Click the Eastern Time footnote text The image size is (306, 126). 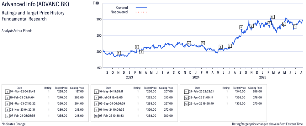point(267,124)
